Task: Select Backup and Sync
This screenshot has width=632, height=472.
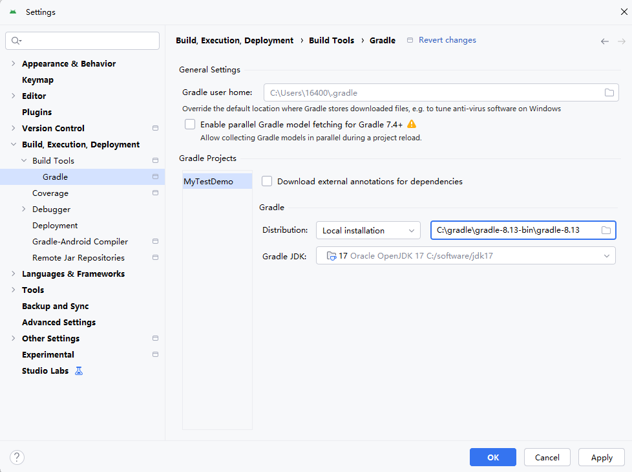Action: 55,306
